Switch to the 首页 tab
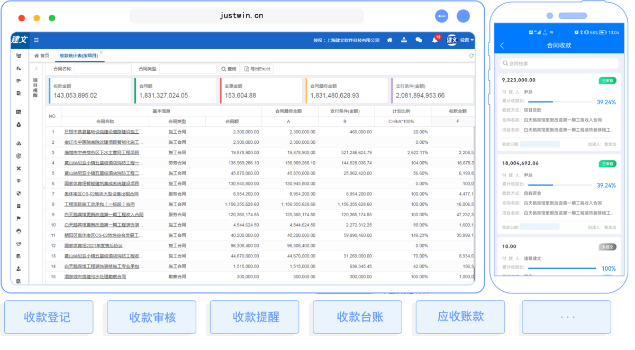Screen dimensions: 635x350 (x=42, y=56)
